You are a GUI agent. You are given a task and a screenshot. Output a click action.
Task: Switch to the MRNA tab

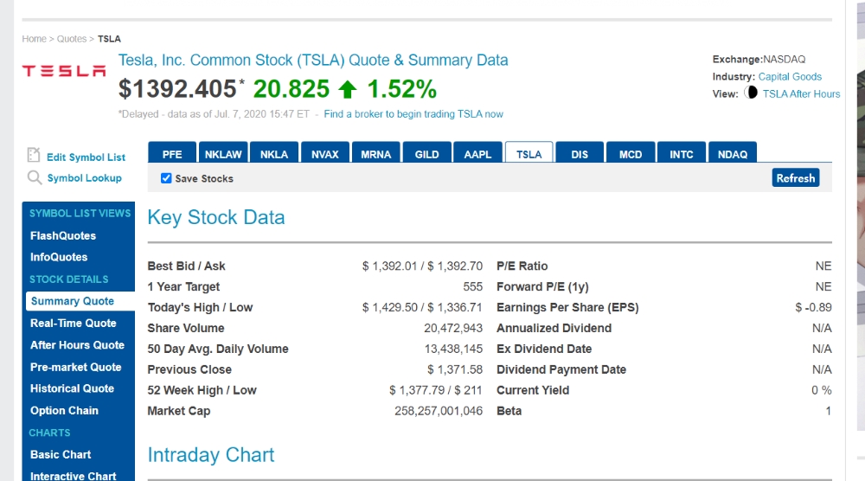(375, 152)
